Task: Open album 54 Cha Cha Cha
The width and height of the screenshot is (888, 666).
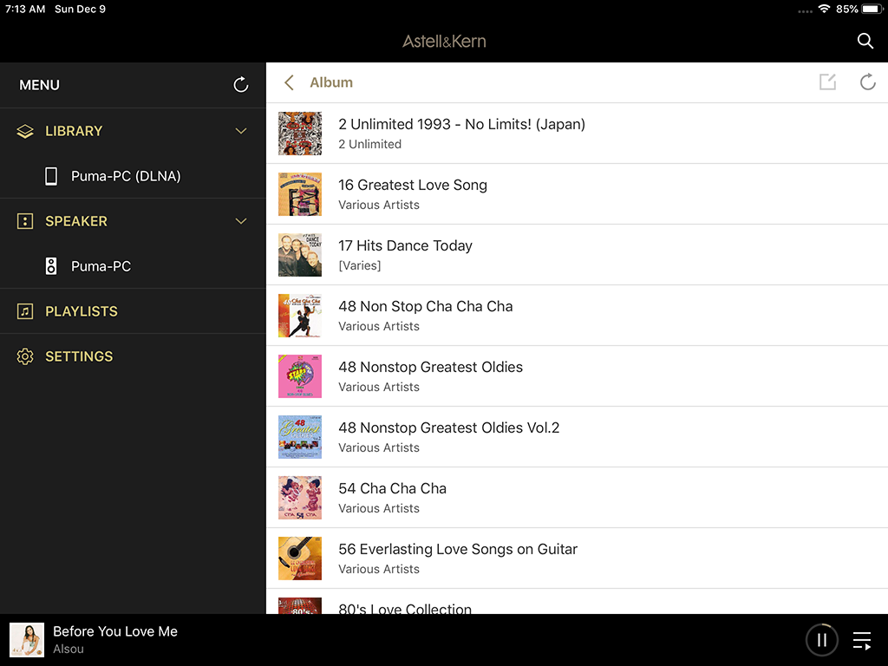Action: pos(577,497)
